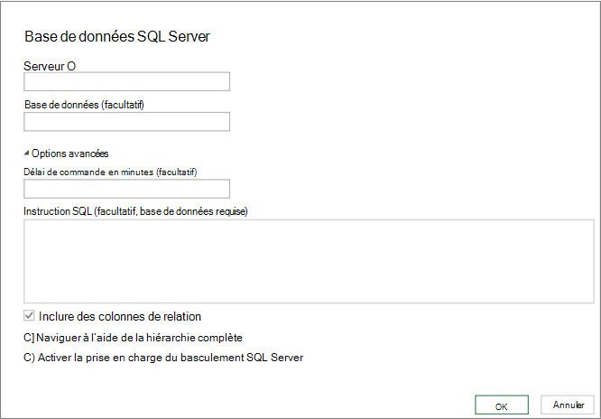Click the info icon next to Serveur
Screen dimensions: 601x419
pyautogui.click(x=71, y=67)
